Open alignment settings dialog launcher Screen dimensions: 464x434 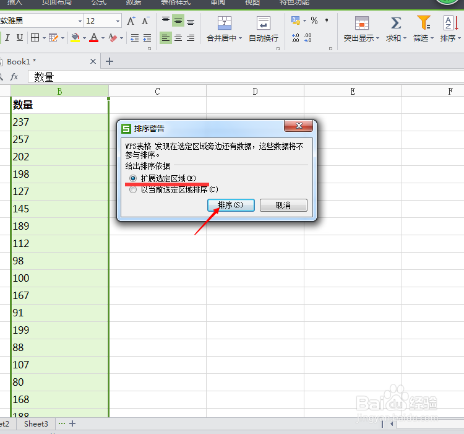pyautogui.click(x=278, y=48)
